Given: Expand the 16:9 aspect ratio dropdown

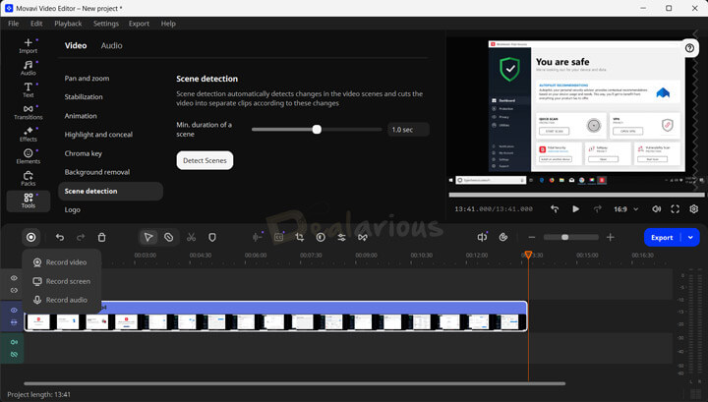Looking at the screenshot, I should (x=624, y=208).
